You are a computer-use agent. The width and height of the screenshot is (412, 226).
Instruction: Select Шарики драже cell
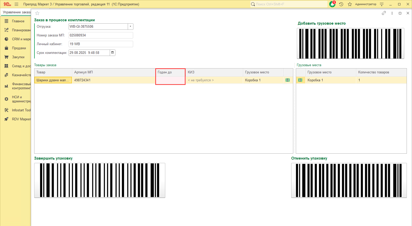(x=53, y=80)
